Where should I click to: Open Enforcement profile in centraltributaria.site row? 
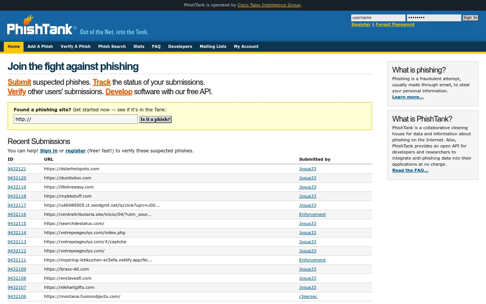312,214
